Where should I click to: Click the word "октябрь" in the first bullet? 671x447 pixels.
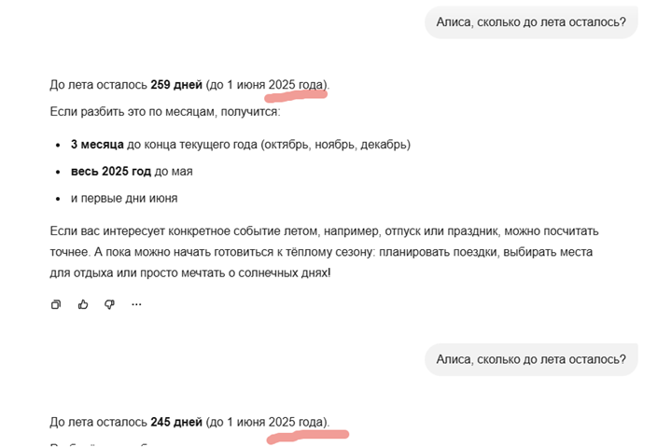pyautogui.click(x=286, y=145)
